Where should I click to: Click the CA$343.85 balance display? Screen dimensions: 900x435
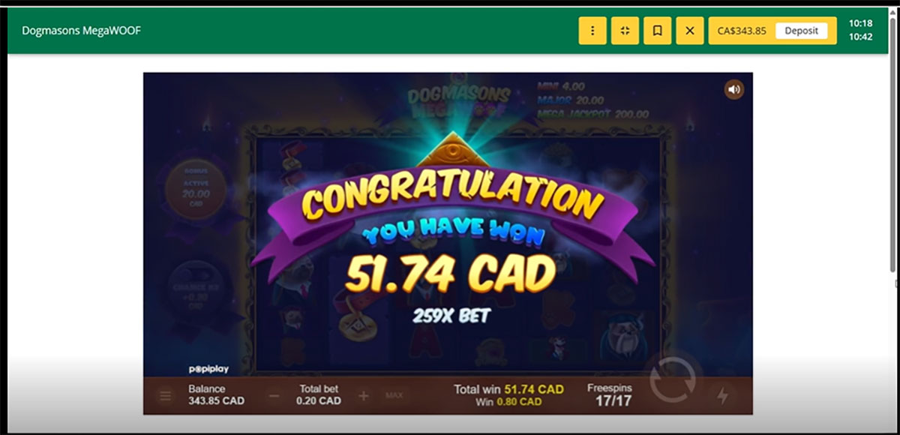coord(742,31)
